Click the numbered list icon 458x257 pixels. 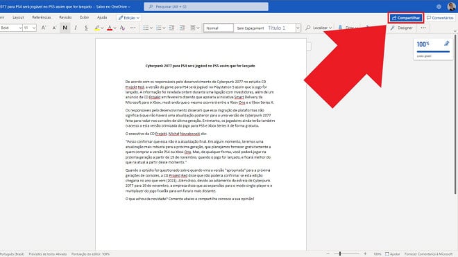[x=159, y=28]
